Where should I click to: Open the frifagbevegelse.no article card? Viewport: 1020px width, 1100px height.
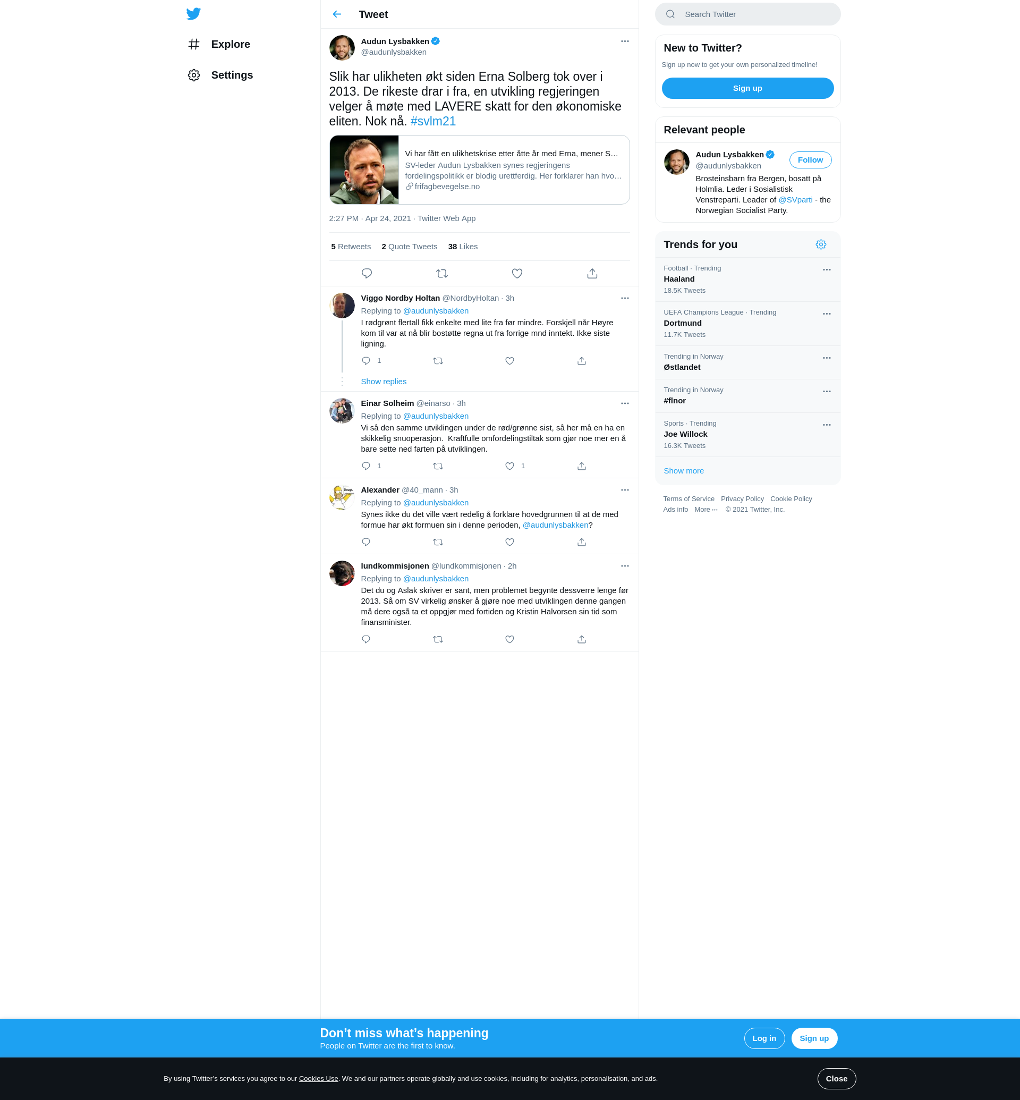(x=479, y=170)
